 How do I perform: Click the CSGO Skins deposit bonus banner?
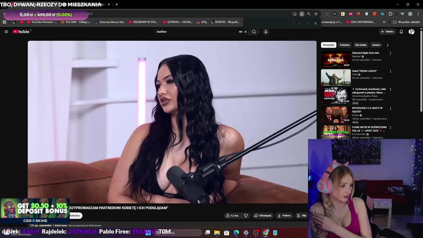point(35,211)
